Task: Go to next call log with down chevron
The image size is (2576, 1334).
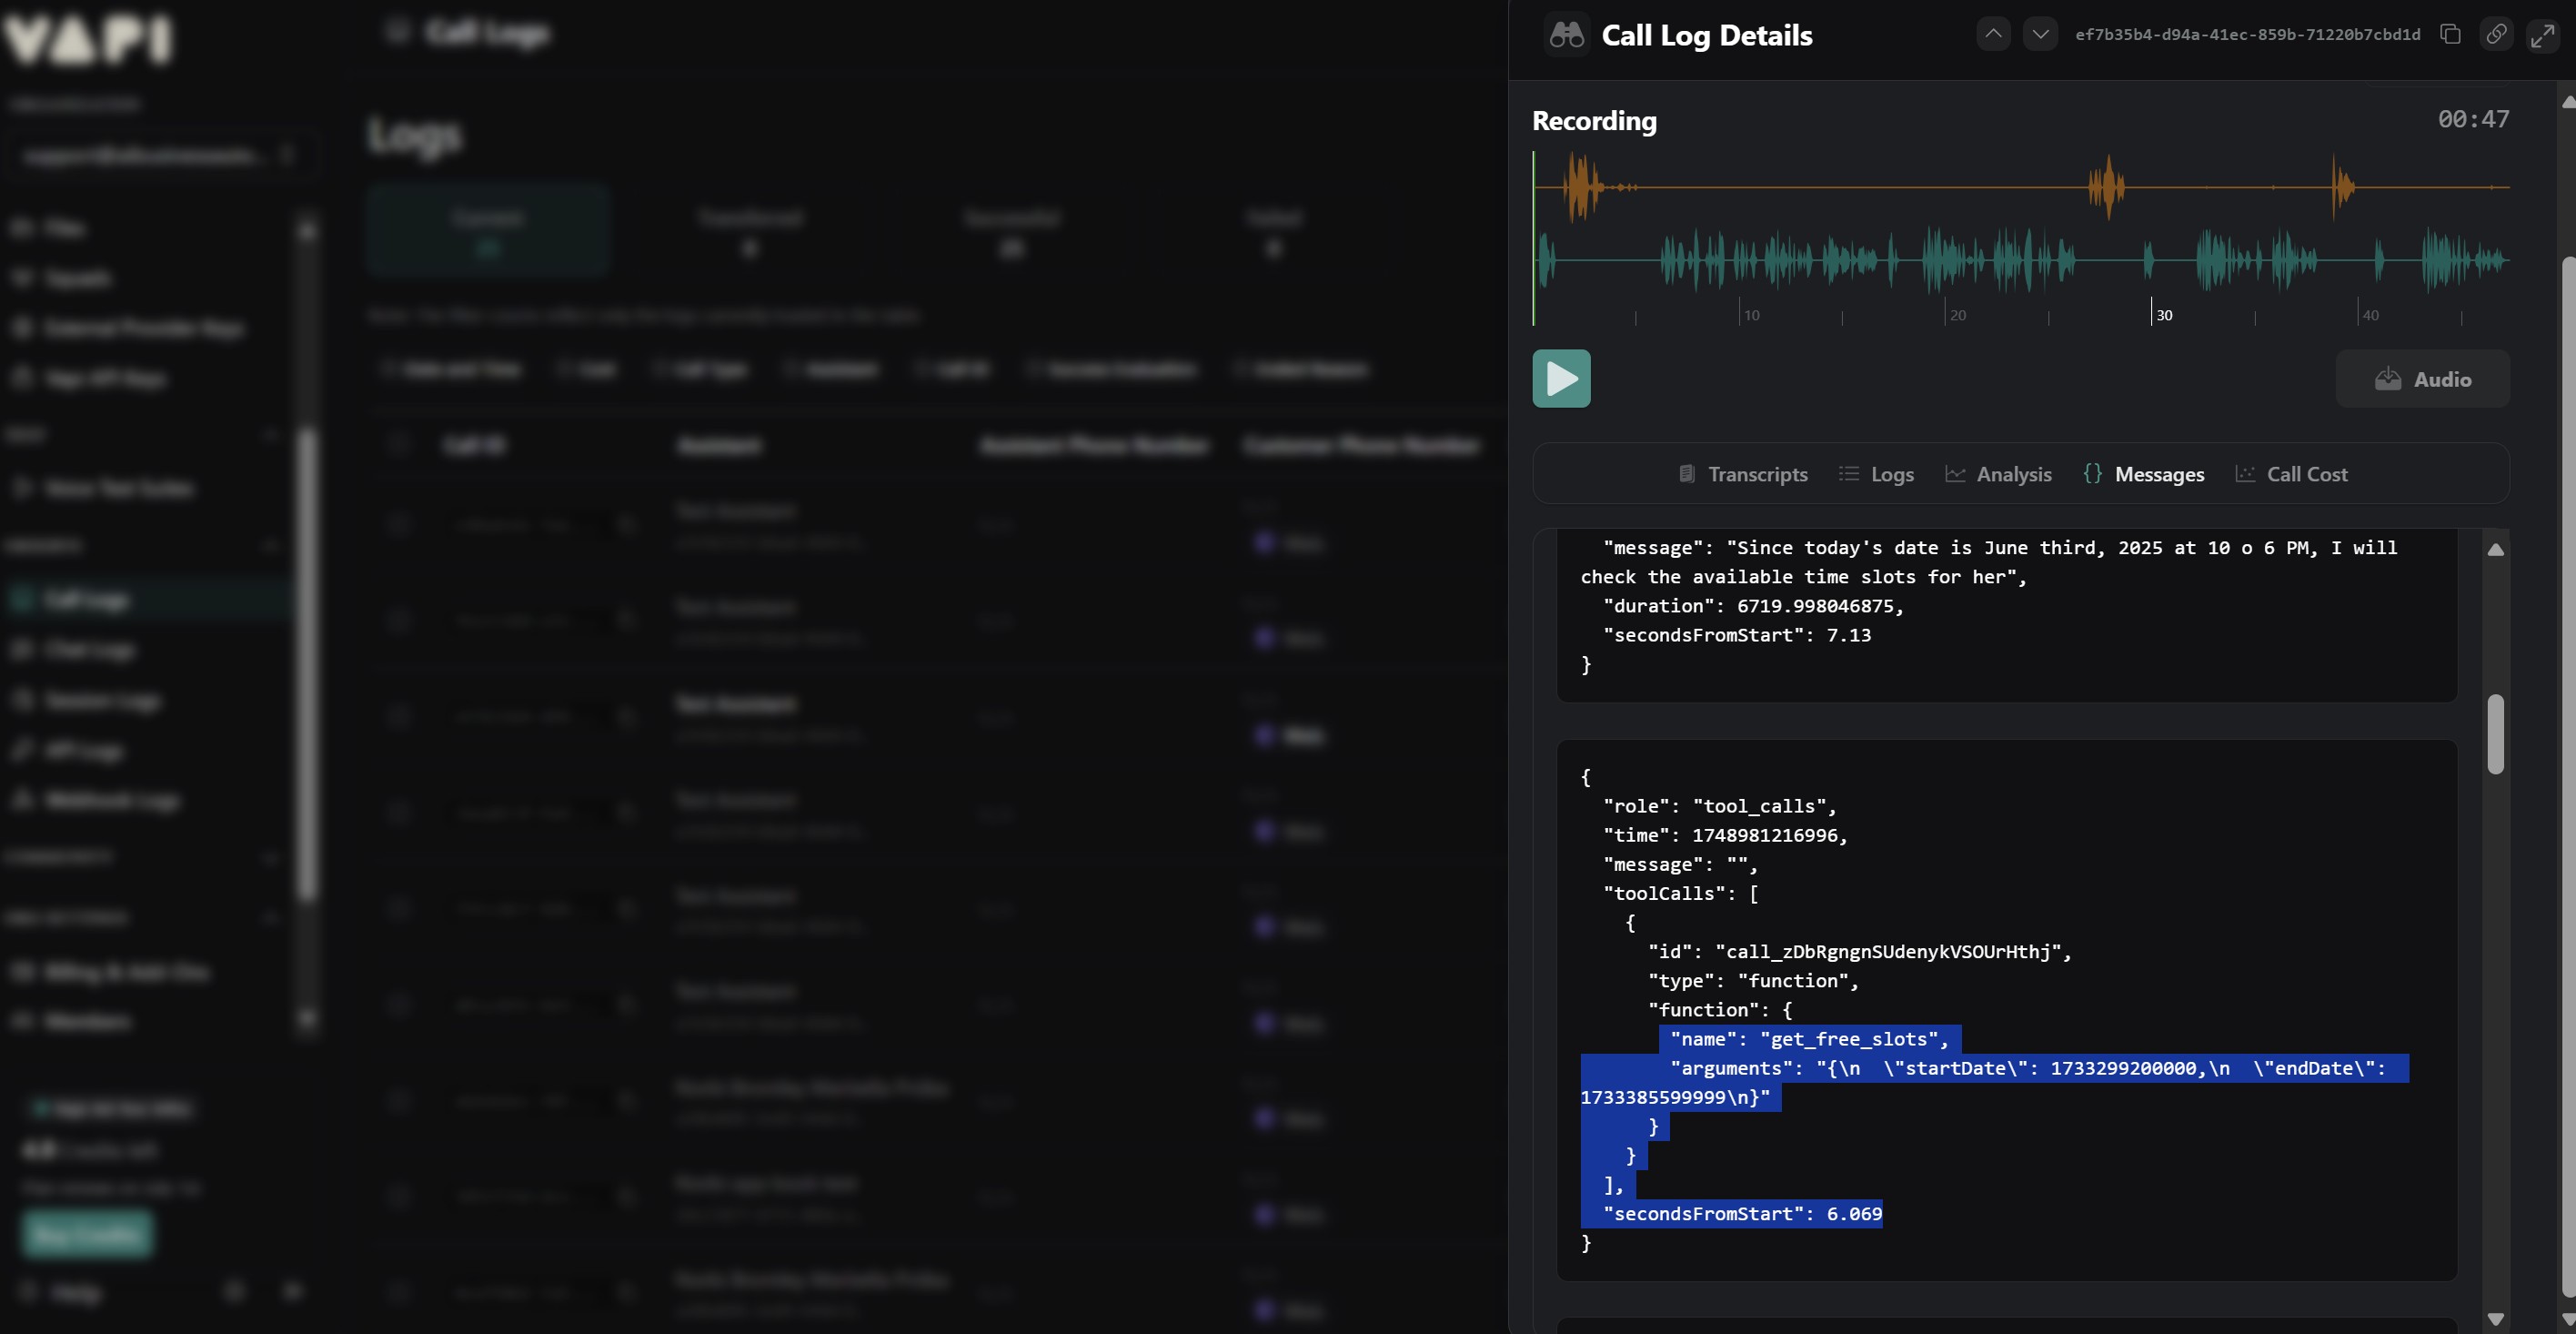Action: click(2040, 34)
